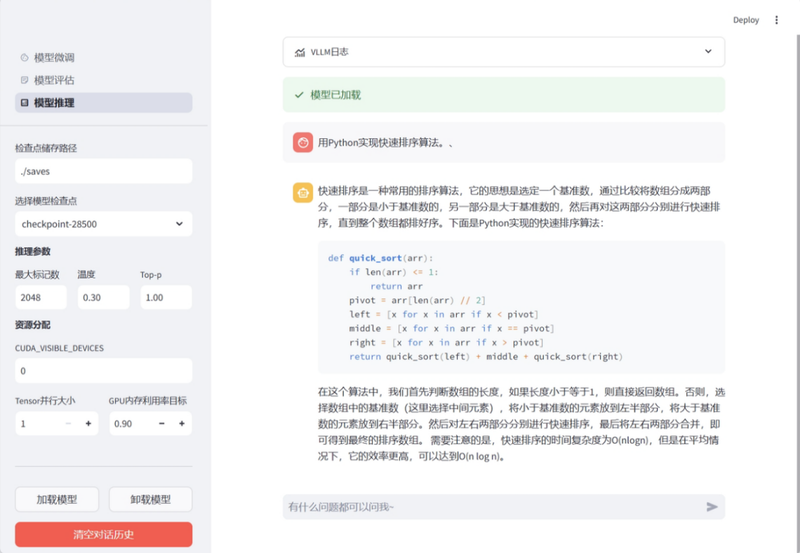Click the 模型评估 icon in sidebar
The height and width of the screenshot is (553, 800).
coord(25,80)
